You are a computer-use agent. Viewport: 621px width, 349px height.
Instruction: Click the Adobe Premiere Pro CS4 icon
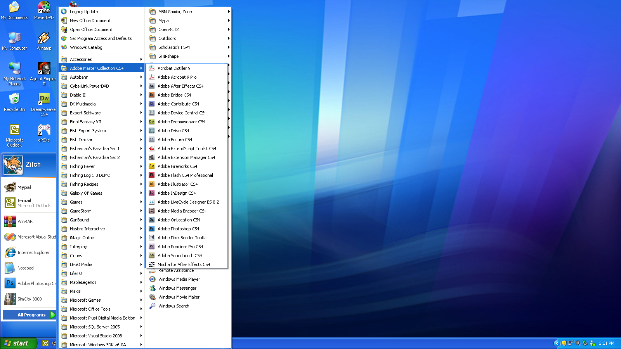[152, 247]
